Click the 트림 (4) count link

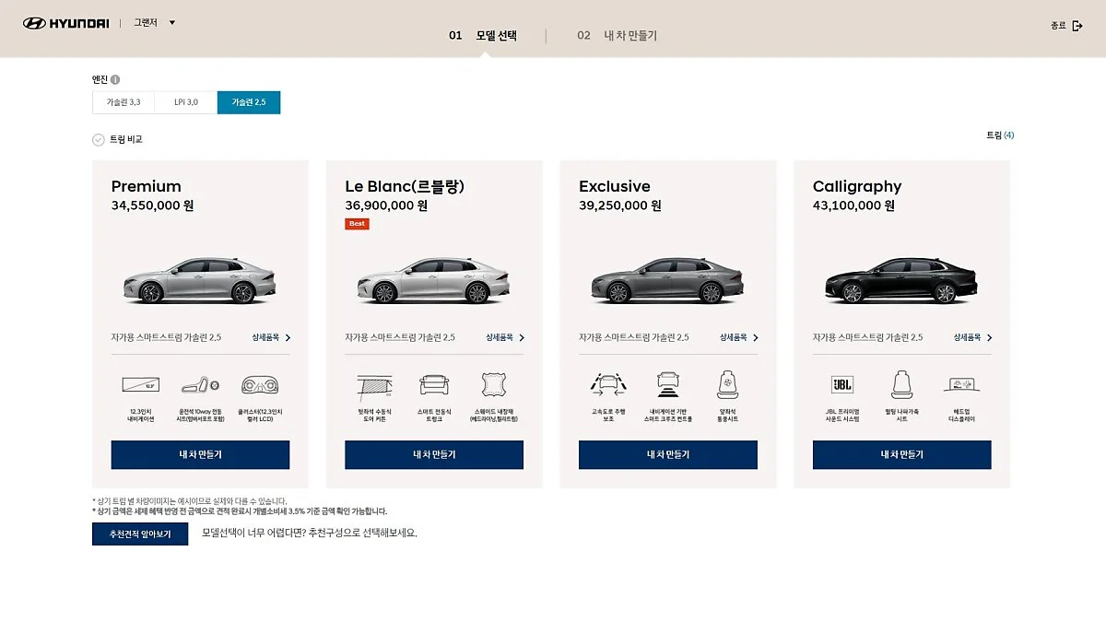[1000, 135]
